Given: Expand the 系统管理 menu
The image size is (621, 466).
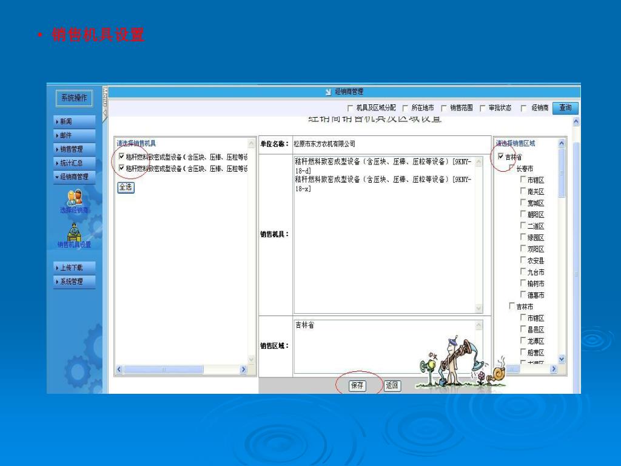Looking at the screenshot, I should click(75, 282).
